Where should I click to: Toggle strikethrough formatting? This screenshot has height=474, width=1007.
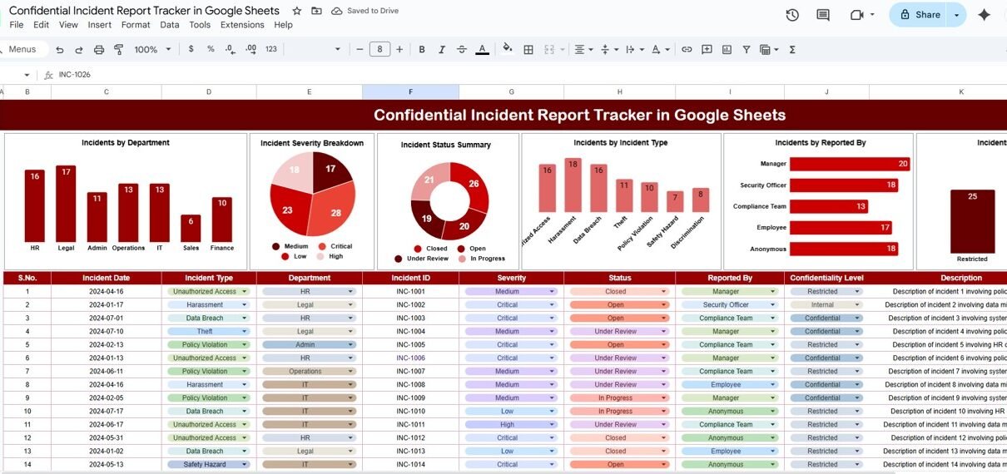(462, 50)
